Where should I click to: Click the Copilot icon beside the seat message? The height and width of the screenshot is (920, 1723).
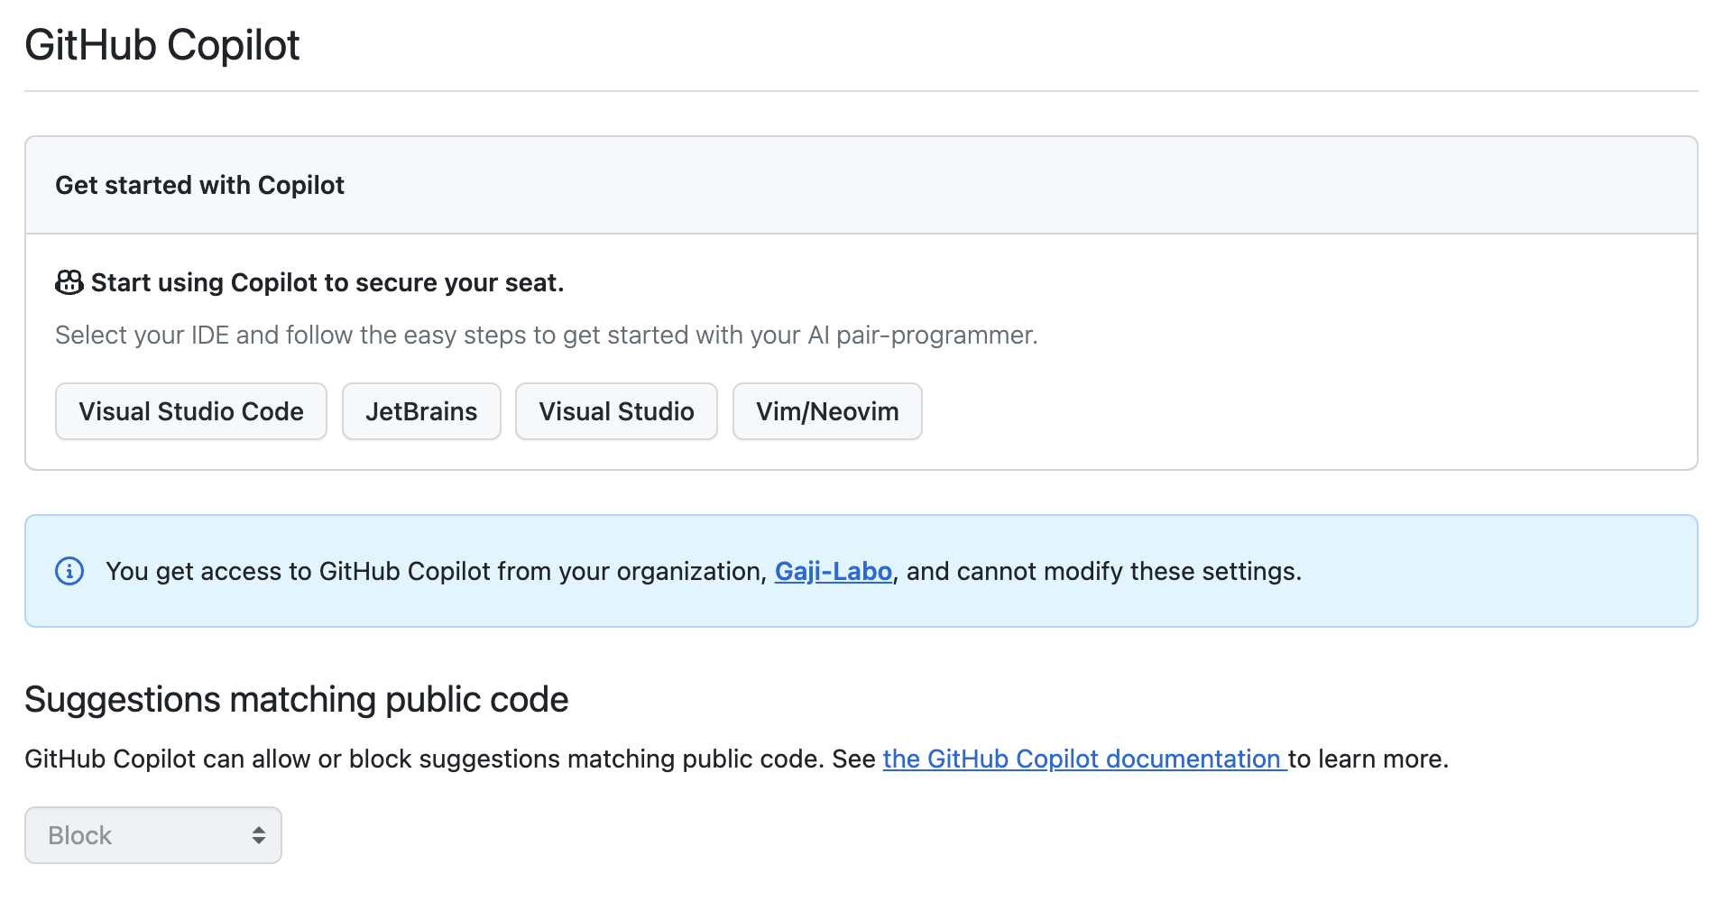pos(69,282)
